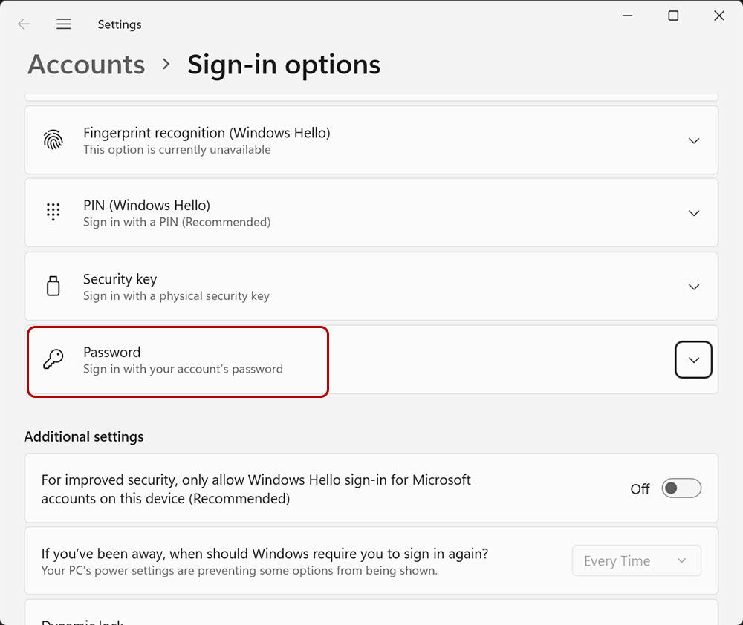Click the back arrow icon
The image size is (743, 625).
24,24
